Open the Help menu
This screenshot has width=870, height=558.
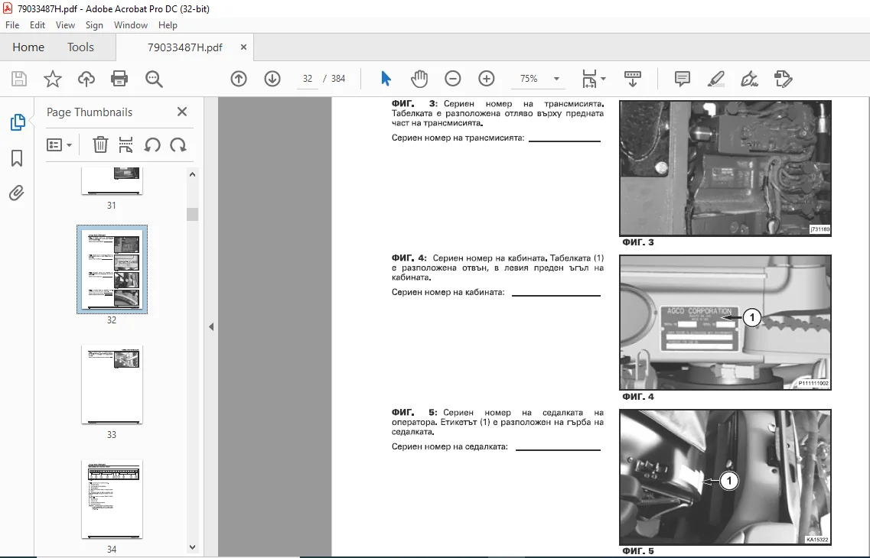pyautogui.click(x=168, y=25)
